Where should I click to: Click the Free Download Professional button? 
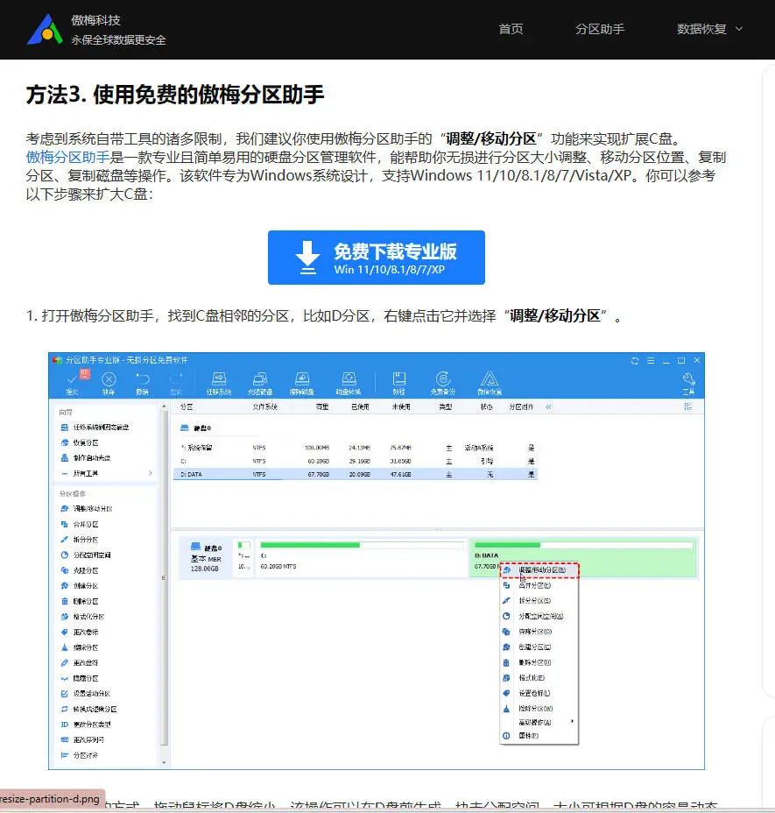[x=375, y=257]
